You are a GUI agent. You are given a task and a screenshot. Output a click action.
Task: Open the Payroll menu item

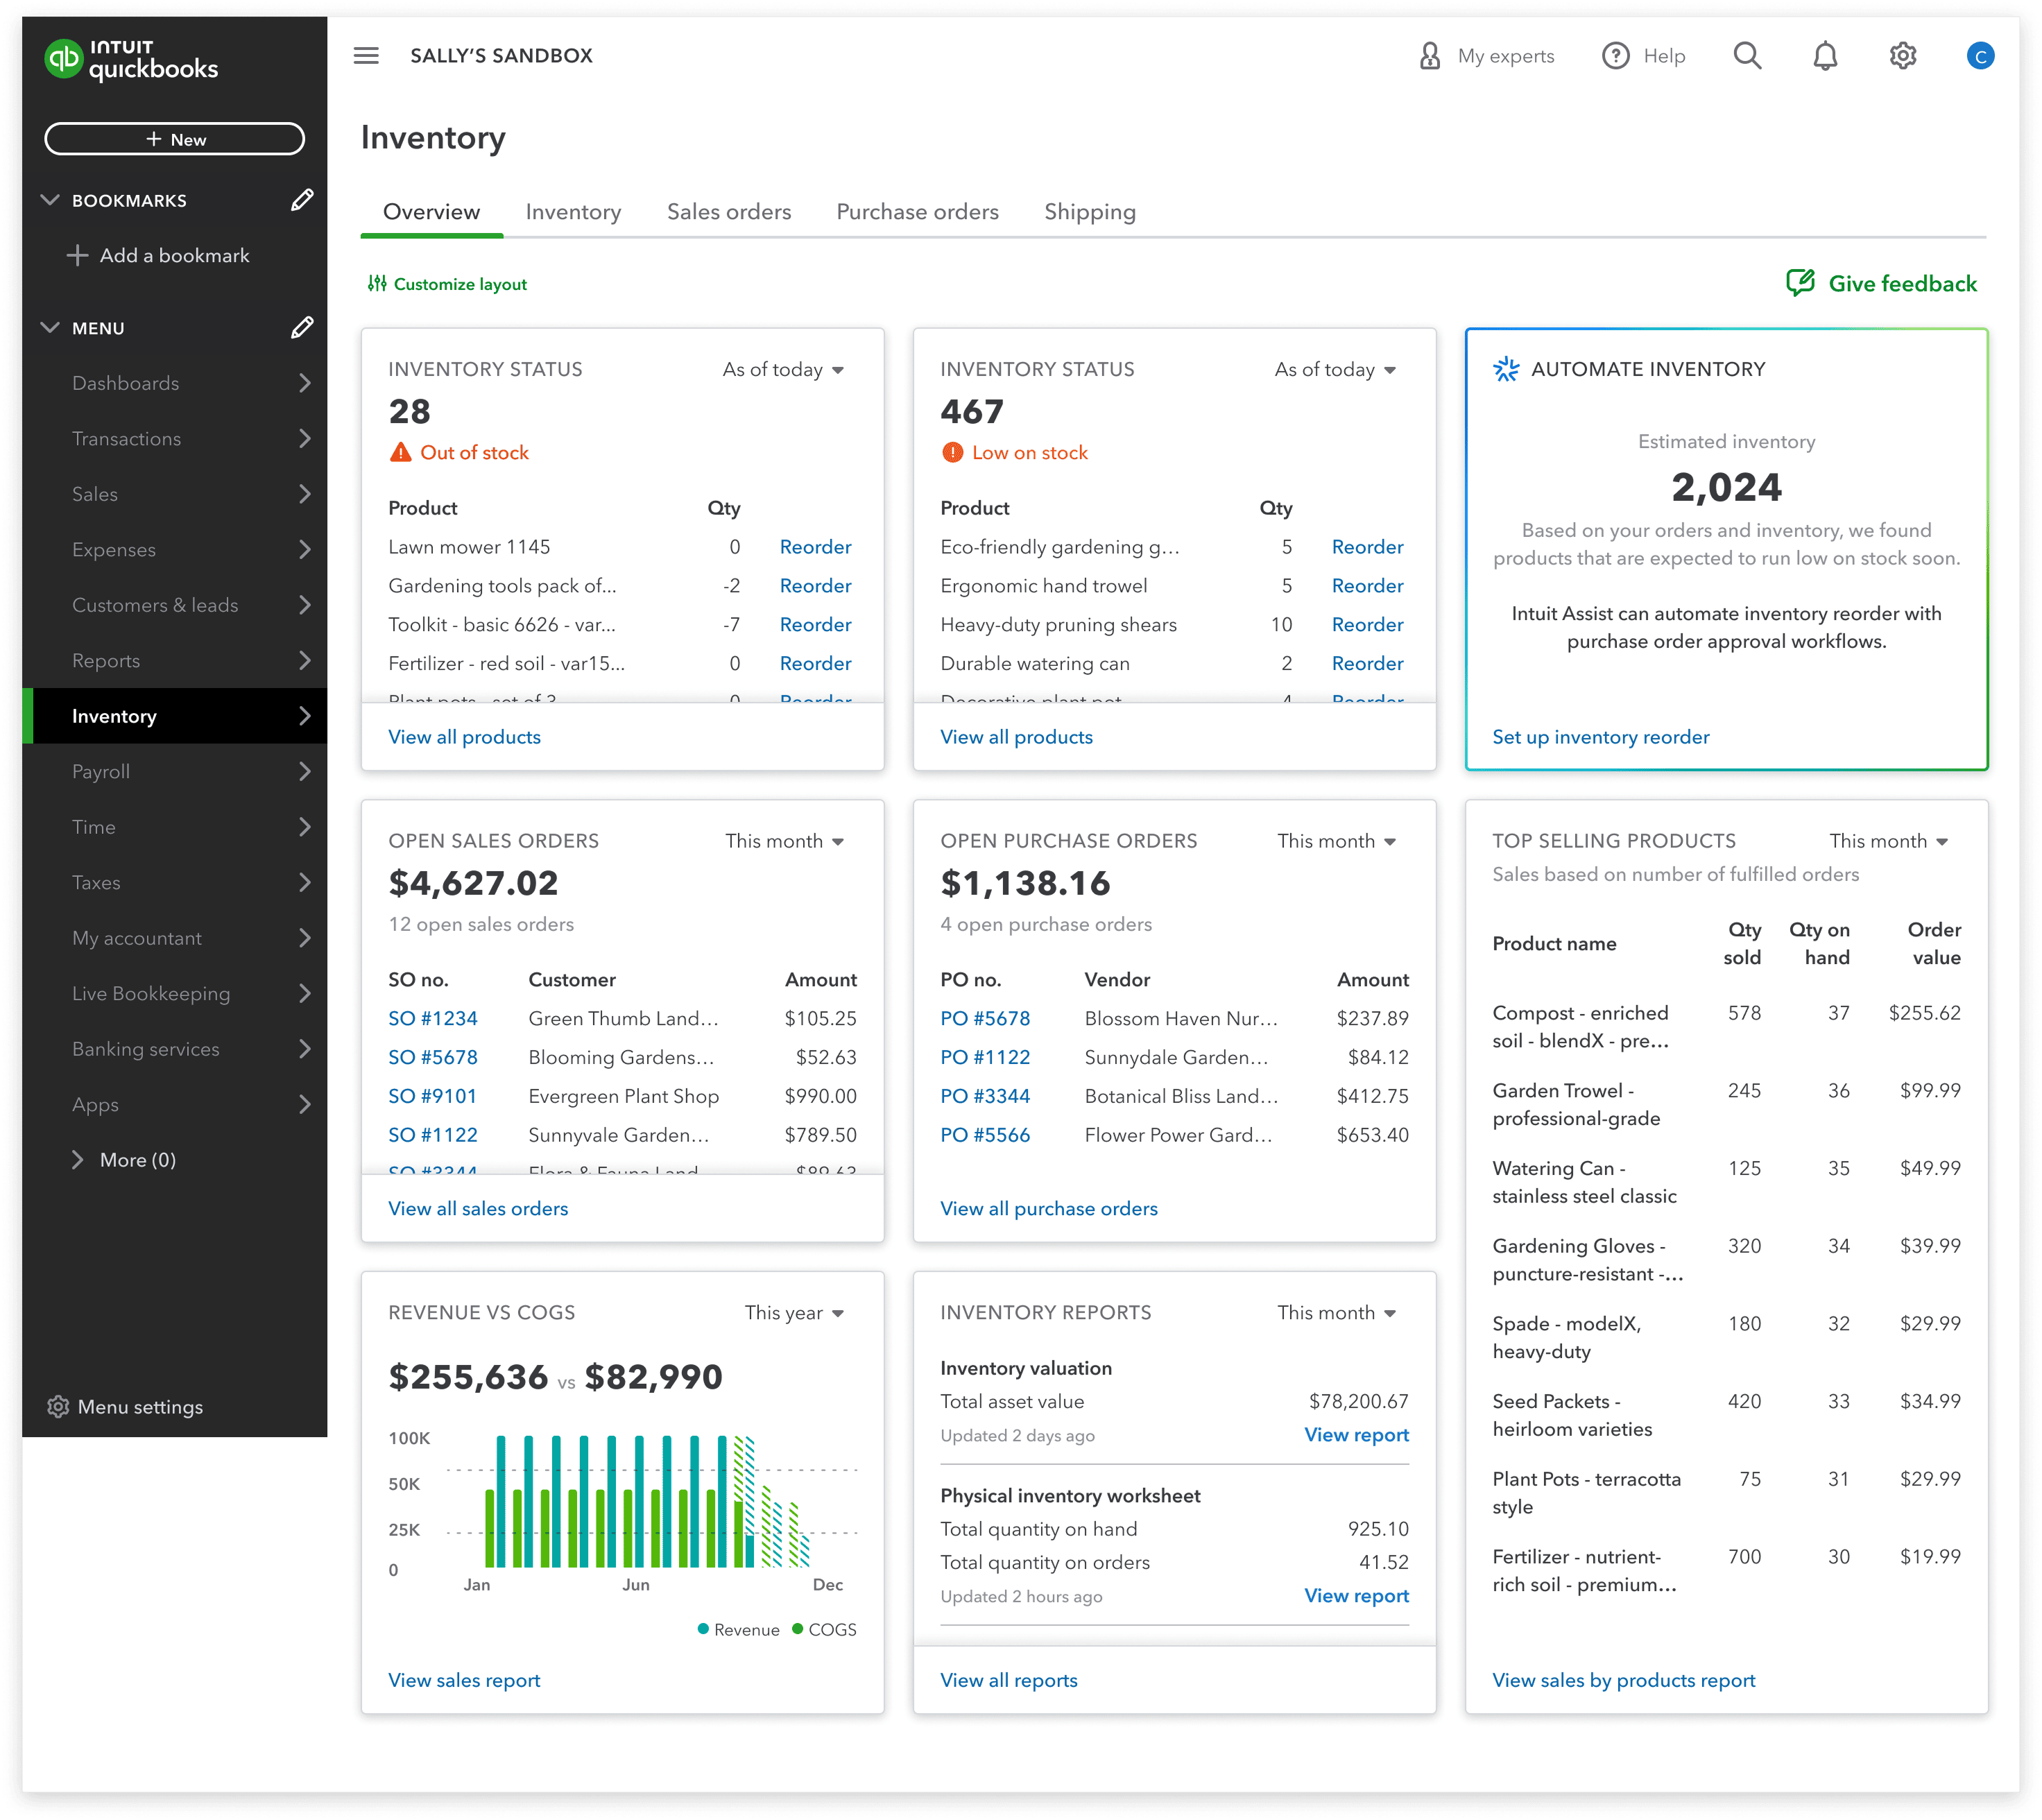click(175, 771)
